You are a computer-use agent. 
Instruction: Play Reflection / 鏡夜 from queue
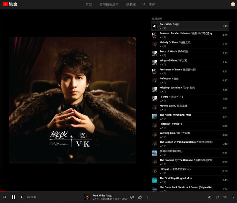[190, 80]
